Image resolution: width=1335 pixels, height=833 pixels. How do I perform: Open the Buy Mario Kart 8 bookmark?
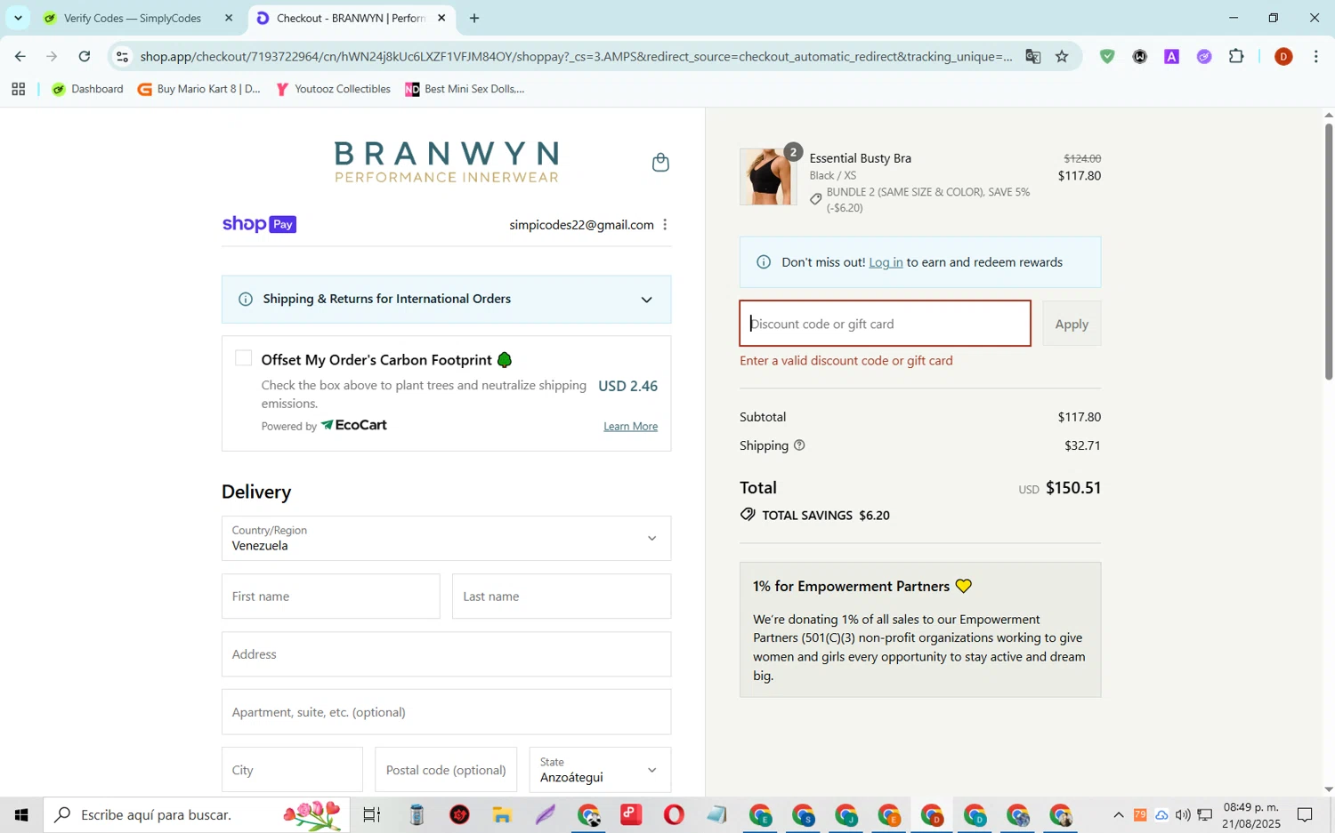pyautogui.click(x=199, y=89)
